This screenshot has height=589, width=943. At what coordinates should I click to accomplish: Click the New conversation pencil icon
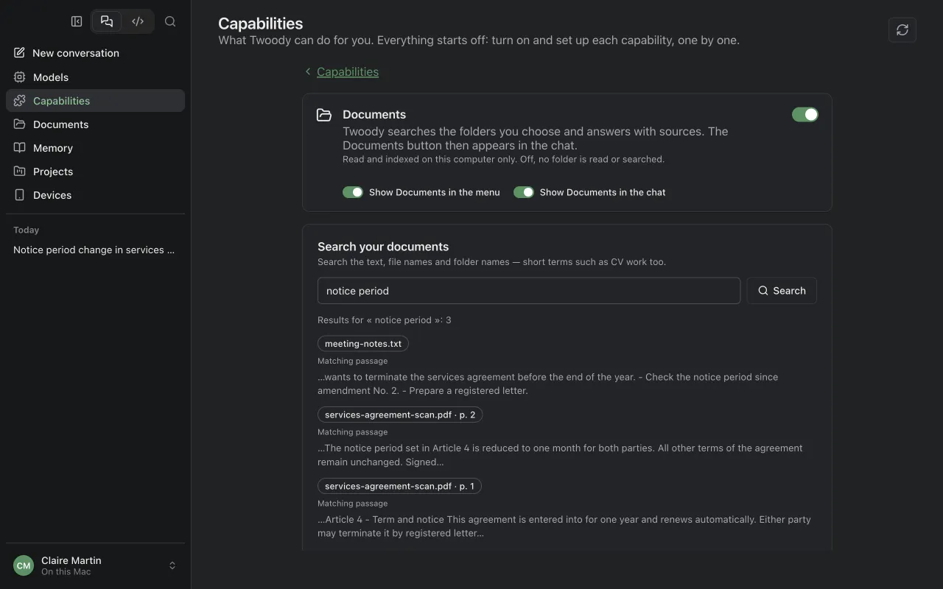[x=20, y=53]
